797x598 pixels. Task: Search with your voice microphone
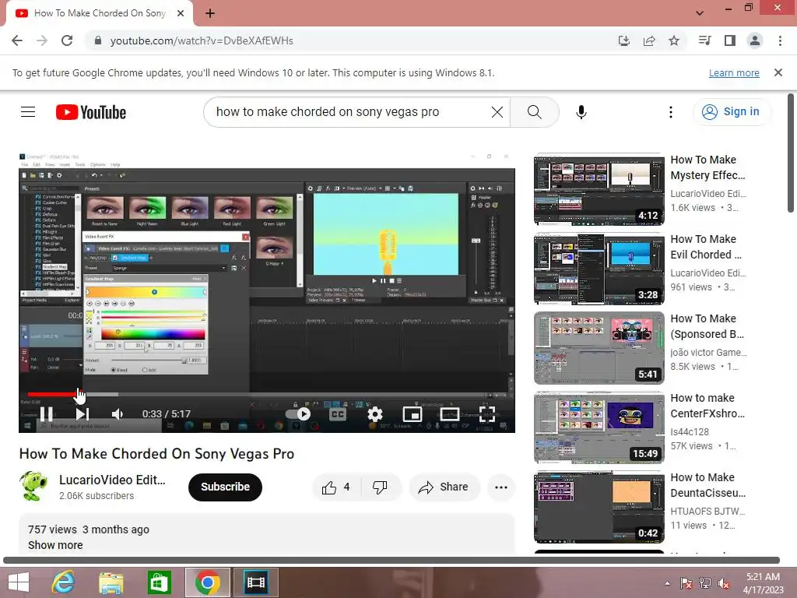(581, 112)
